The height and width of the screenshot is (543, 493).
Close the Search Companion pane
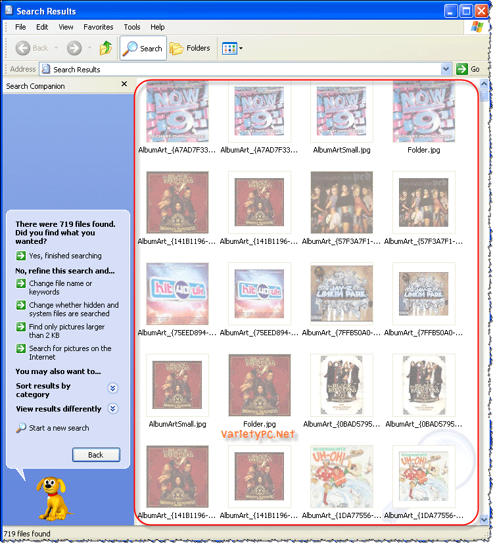(x=124, y=83)
